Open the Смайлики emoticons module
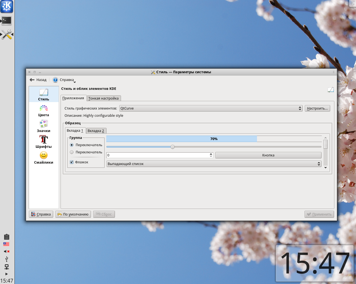The image size is (356, 284). tap(44, 158)
